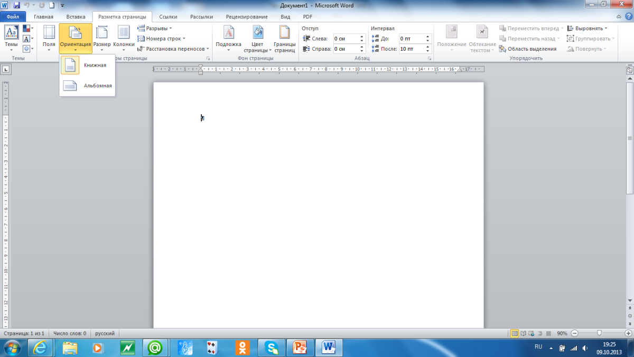
Task: Click the zoom out minus button
Action: click(x=574, y=334)
